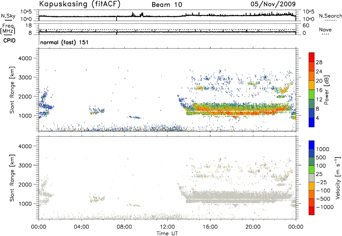Click the 'Time UT' axis label
The height and width of the screenshot is (236, 342).
pyautogui.click(x=167, y=233)
